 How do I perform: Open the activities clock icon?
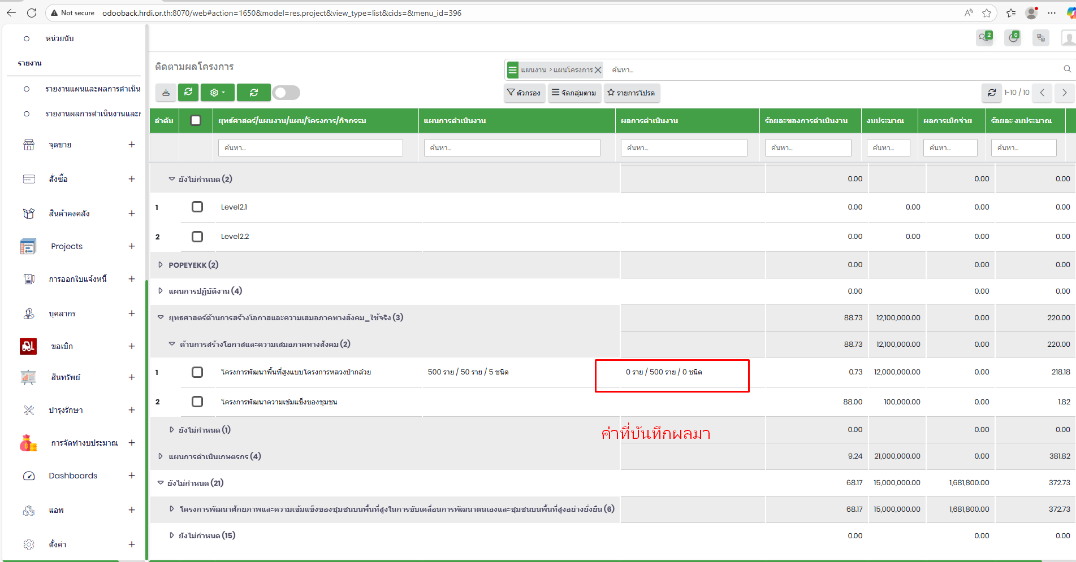click(x=1013, y=38)
